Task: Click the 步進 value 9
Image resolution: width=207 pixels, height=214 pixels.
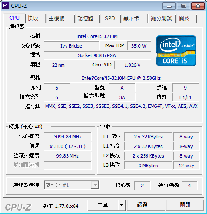Action: (x=186, y=88)
